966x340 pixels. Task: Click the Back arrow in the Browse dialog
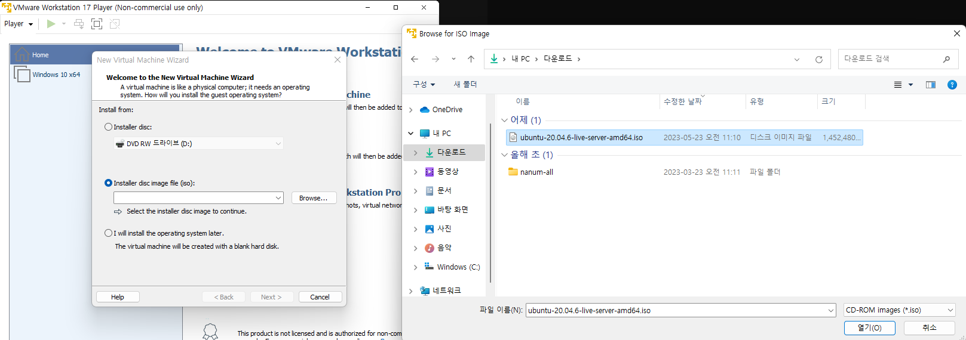point(415,59)
